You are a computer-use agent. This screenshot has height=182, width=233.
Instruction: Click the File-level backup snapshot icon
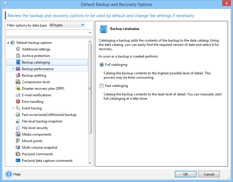(18, 121)
